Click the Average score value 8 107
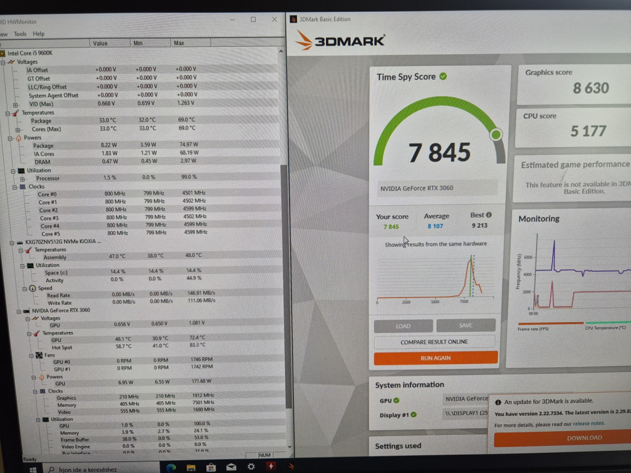This screenshot has width=631, height=473. point(436,226)
